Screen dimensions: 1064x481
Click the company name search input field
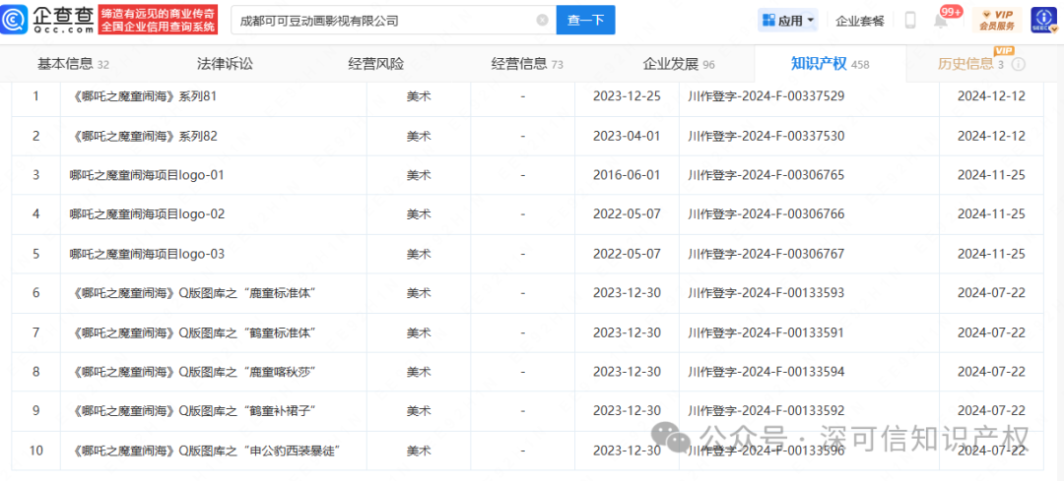tap(384, 20)
